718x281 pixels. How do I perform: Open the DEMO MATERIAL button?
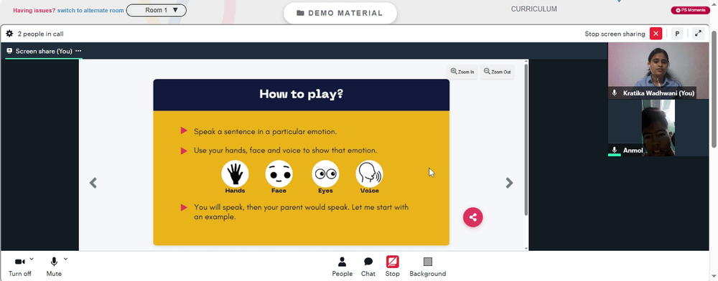pyautogui.click(x=340, y=13)
